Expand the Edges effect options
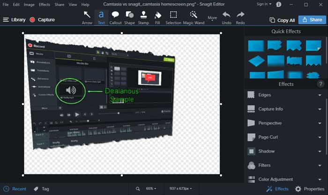 pos(320,95)
